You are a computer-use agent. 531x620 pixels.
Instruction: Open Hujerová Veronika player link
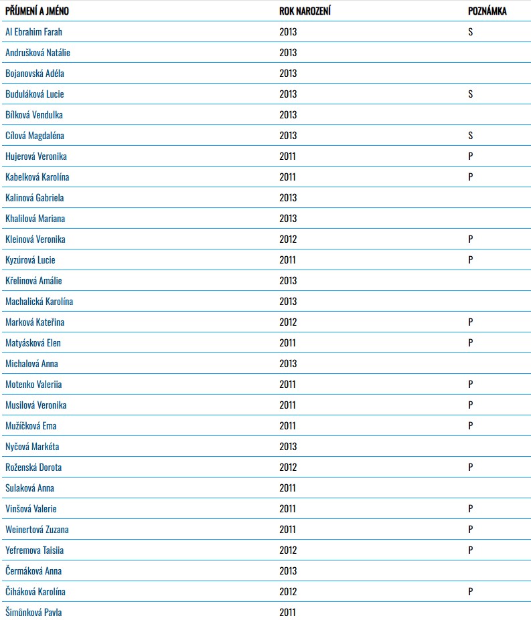(36, 156)
